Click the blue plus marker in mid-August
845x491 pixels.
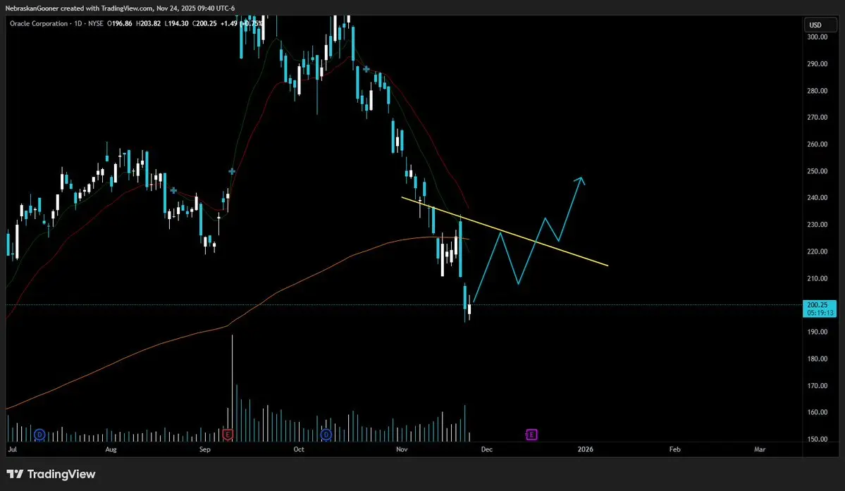point(173,191)
